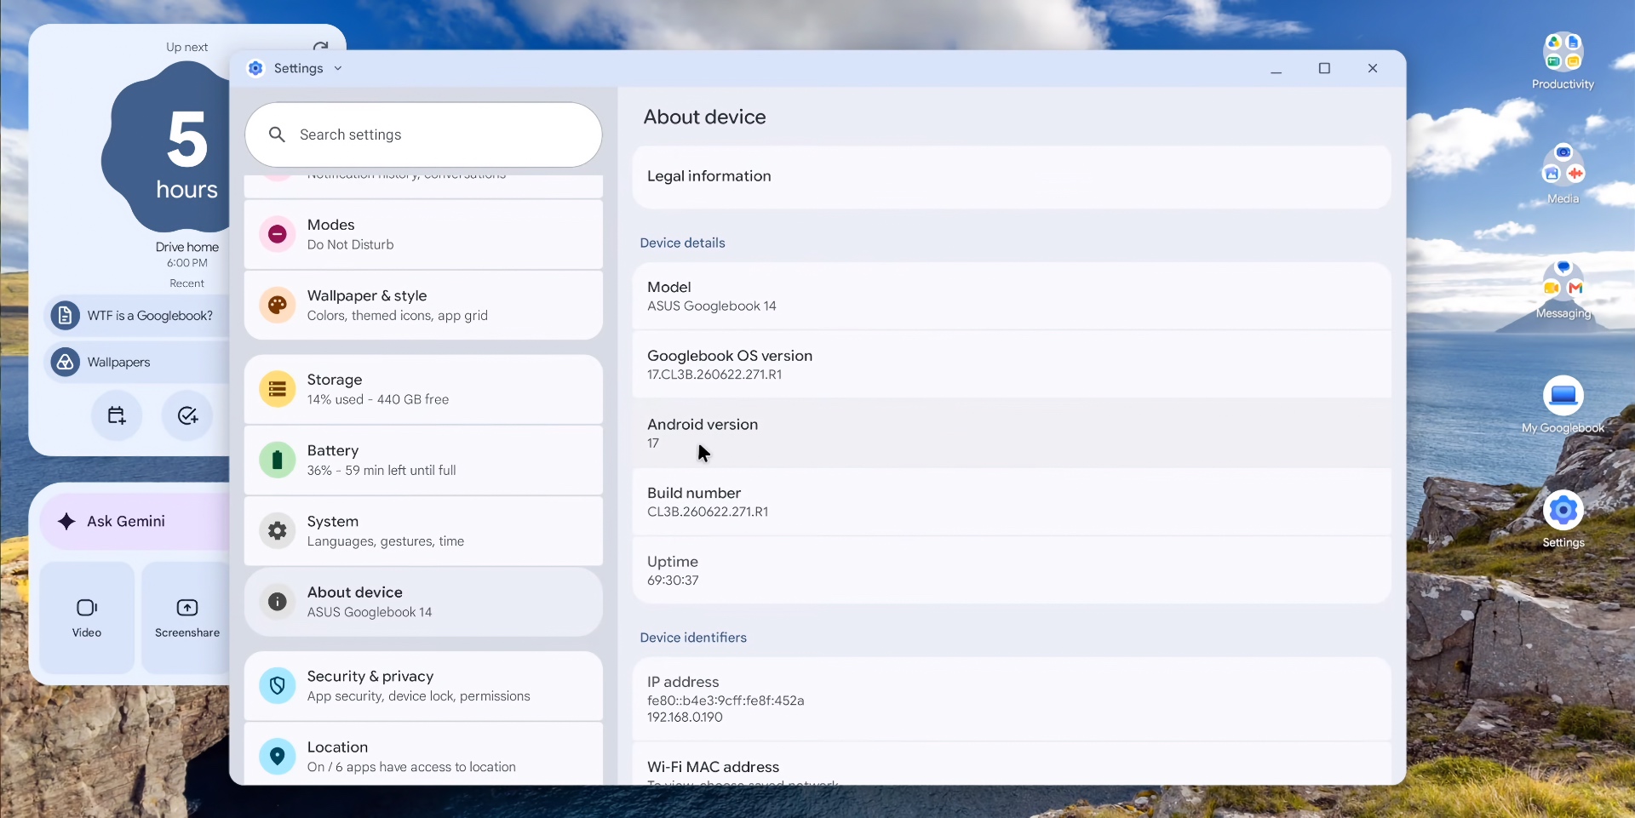Open Legal information
This screenshot has height=818, width=1635.
tap(1012, 177)
